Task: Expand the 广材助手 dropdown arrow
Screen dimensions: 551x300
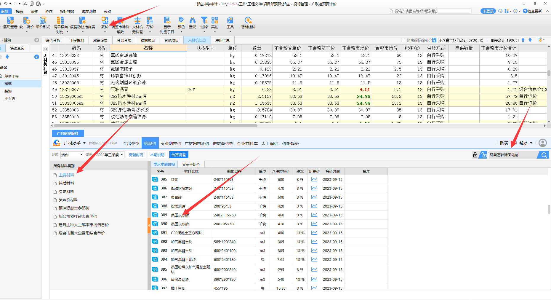Action: pos(84,143)
